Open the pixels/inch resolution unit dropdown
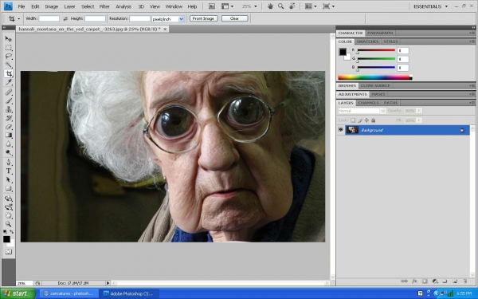The image size is (478, 299). point(181,19)
